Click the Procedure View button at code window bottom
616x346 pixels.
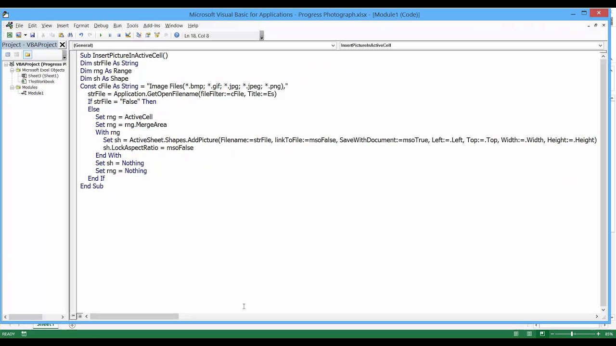coord(73,316)
